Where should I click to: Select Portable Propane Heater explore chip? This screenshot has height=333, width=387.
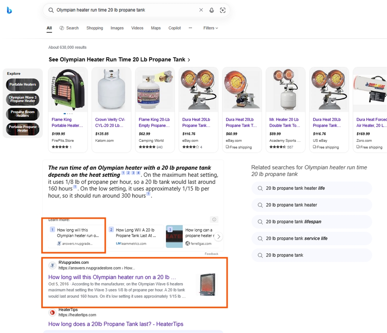[x=23, y=129]
